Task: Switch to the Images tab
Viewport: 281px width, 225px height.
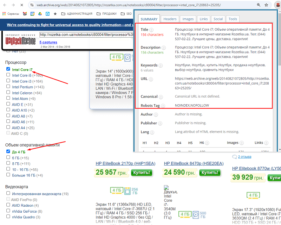Action: tap(188, 19)
